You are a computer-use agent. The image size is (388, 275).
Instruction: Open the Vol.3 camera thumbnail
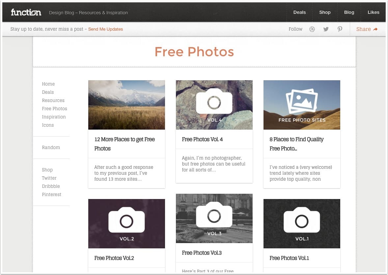click(214, 218)
